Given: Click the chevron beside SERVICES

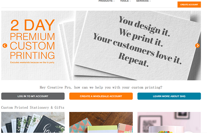Looking at the screenshot, I should coord(150,1).
